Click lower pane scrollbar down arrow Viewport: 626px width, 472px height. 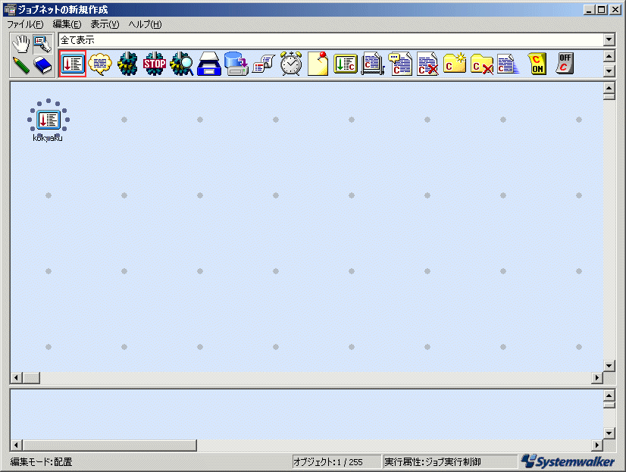tap(609, 433)
